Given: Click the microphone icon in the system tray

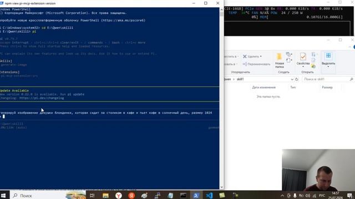Looking at the screenshot, I should pyautogui.click(x=295, y=196).
